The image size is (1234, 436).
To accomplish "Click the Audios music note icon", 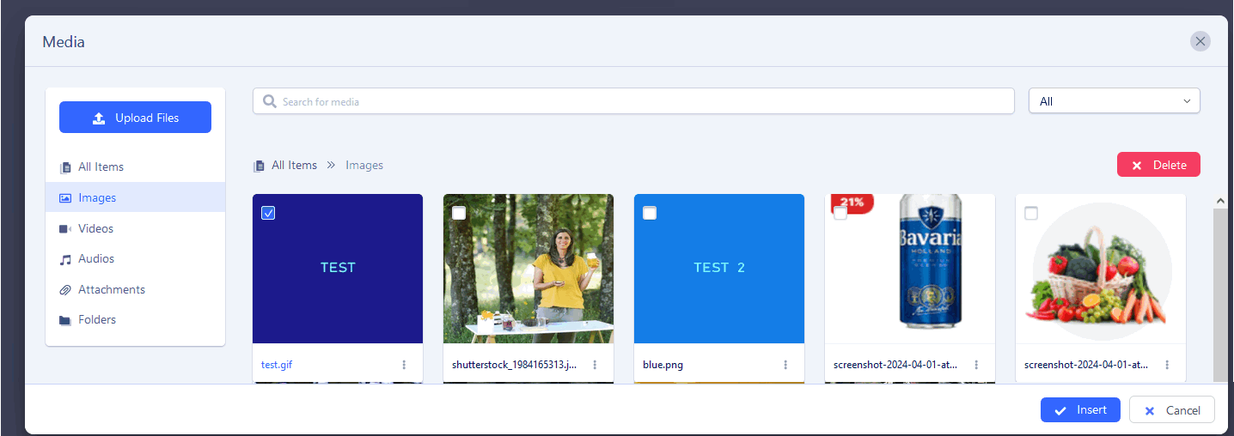I will point(65,259).
